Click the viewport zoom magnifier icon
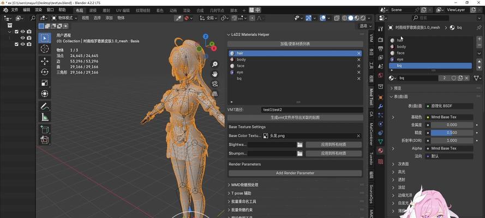 [214, 64]
